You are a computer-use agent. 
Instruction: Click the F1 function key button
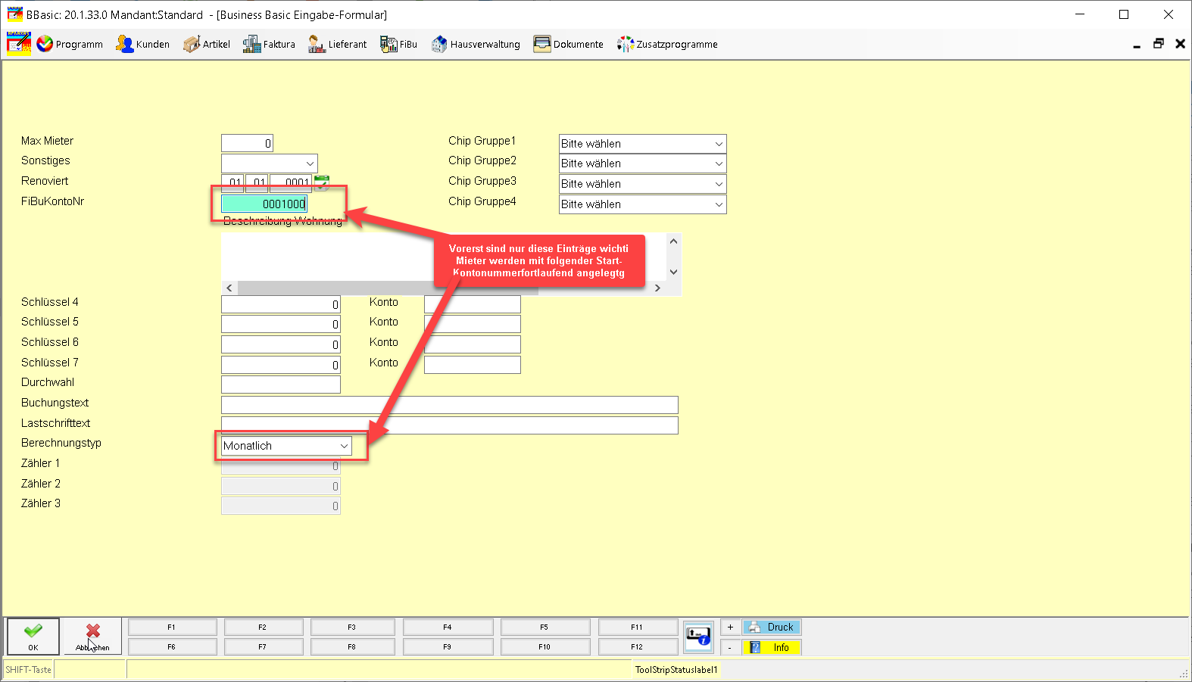pos(173,627)
